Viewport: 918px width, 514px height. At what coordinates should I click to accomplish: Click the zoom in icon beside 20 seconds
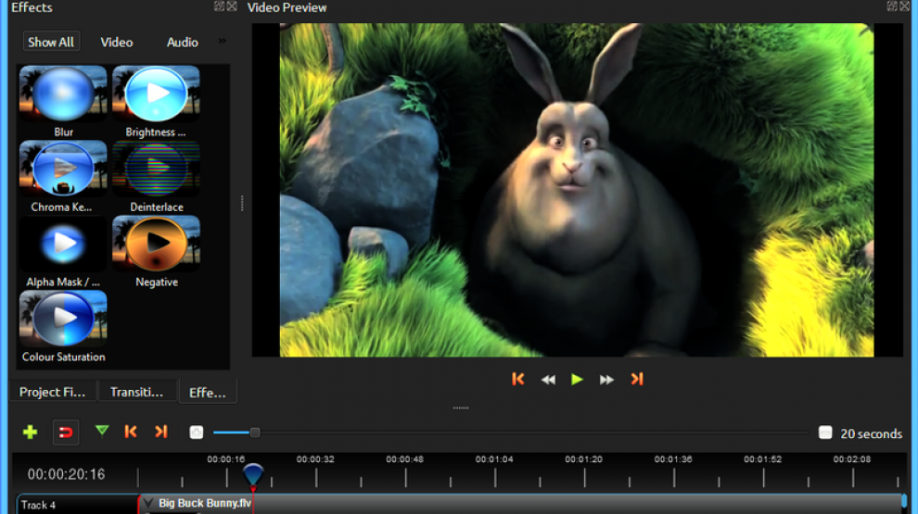point(825,433)
